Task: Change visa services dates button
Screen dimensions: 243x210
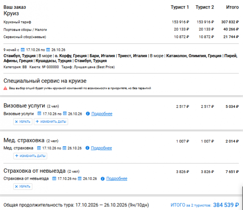Action: 51,121
